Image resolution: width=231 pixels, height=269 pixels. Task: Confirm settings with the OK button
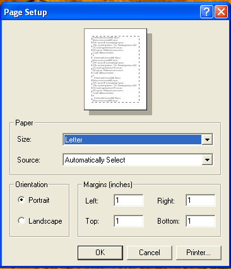click(x=100, y=253)
